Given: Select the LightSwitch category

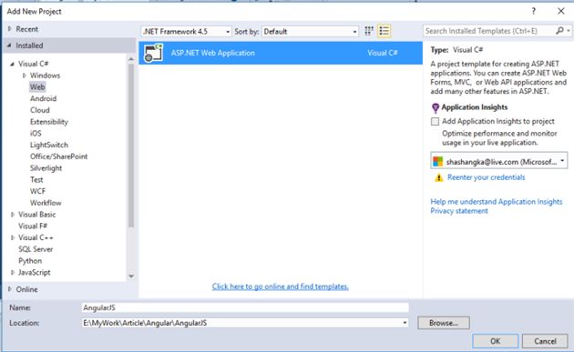Looking at the screenshot, I should (x=49, y=145).
